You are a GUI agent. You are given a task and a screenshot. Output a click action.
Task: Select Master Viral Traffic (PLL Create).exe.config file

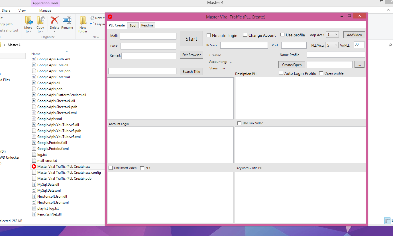pyautogui.click(x=69, y=173)
